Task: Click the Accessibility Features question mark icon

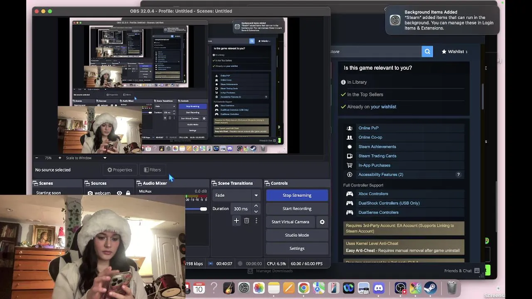Action: (x=458, y=174)
